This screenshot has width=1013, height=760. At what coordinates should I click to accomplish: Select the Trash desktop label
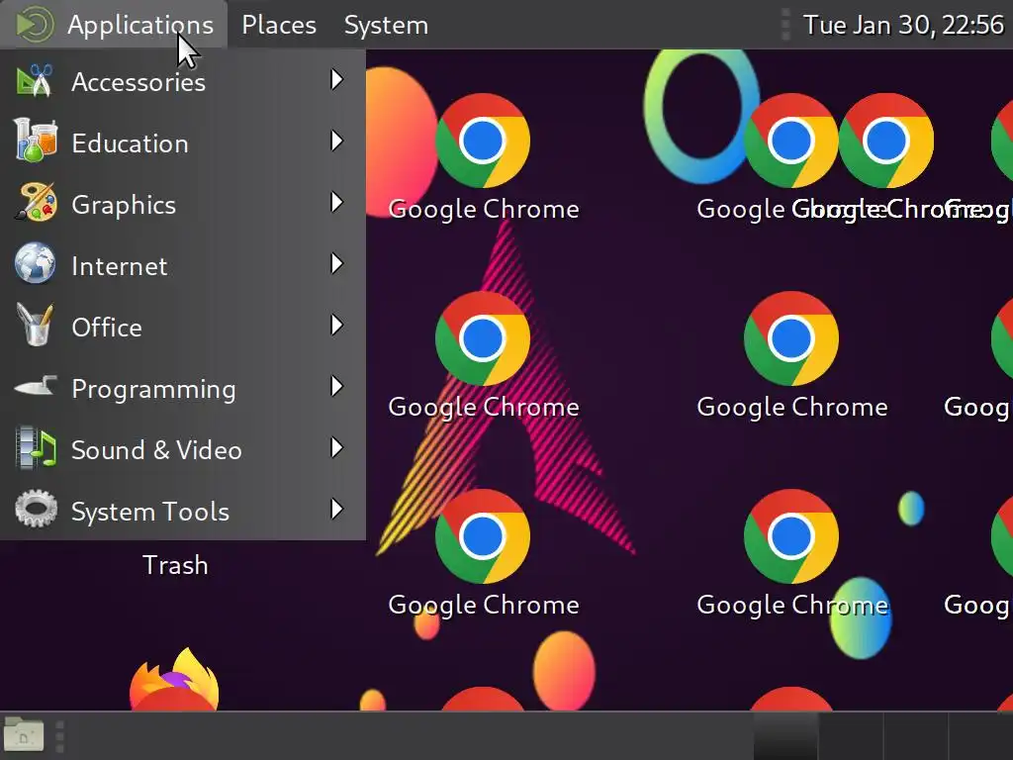pyautogui.click(x=175, y=565)
